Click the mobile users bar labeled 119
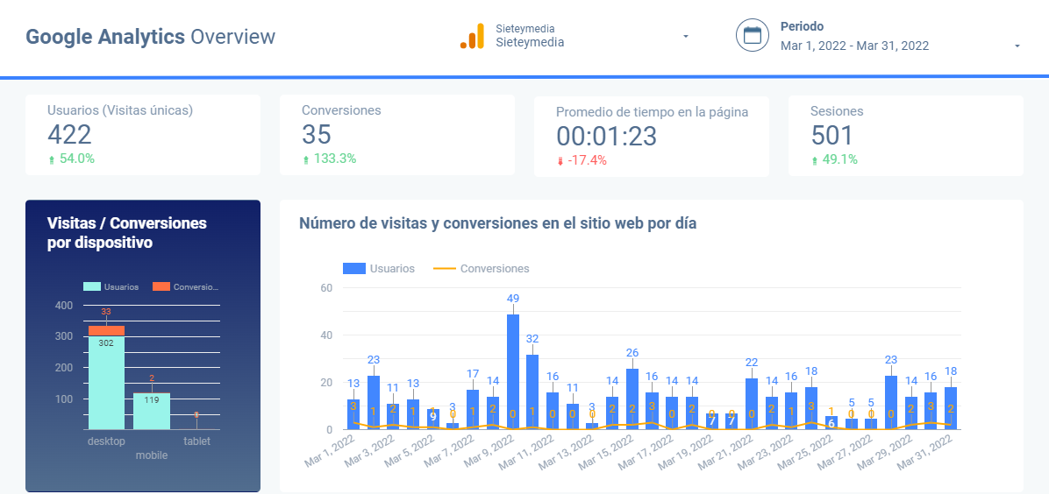Image resolution: width=1049 pixels, height=494 pixels. pos(152,411)
